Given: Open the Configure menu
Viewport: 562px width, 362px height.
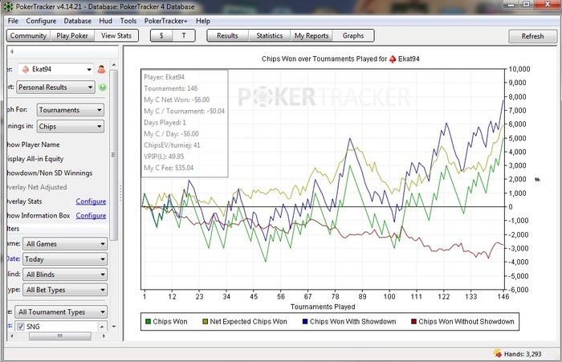Looking at the screenshot, I should tap(41, 21).
